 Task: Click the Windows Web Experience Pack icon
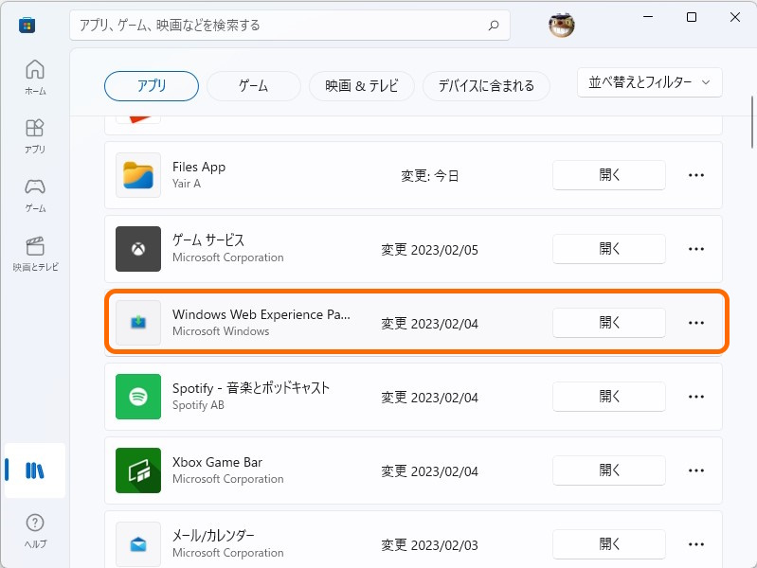(x=138, y=323)
